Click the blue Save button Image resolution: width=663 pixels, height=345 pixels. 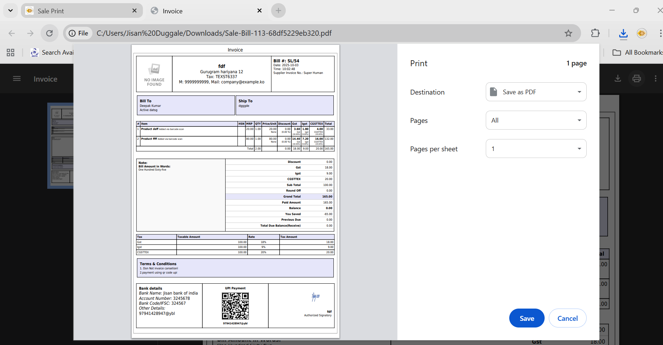526,318
